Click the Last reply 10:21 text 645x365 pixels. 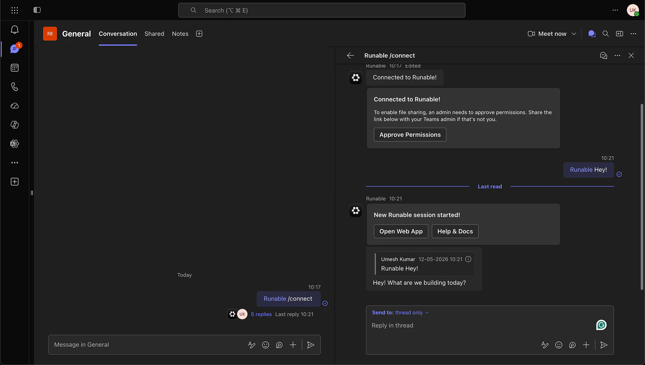294,314
